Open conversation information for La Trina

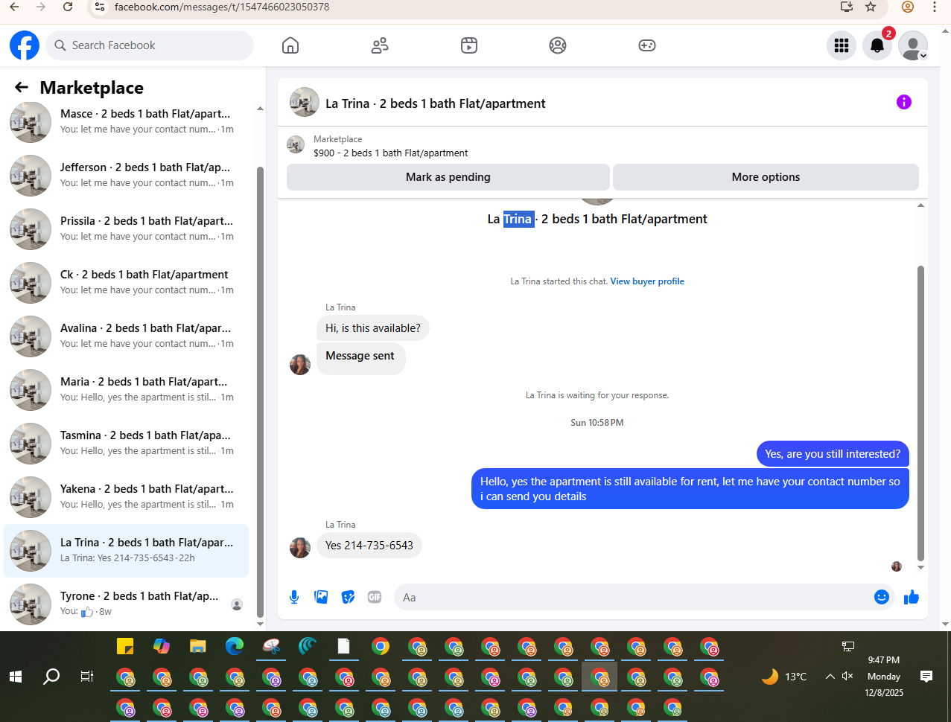[x=904, y=102]
